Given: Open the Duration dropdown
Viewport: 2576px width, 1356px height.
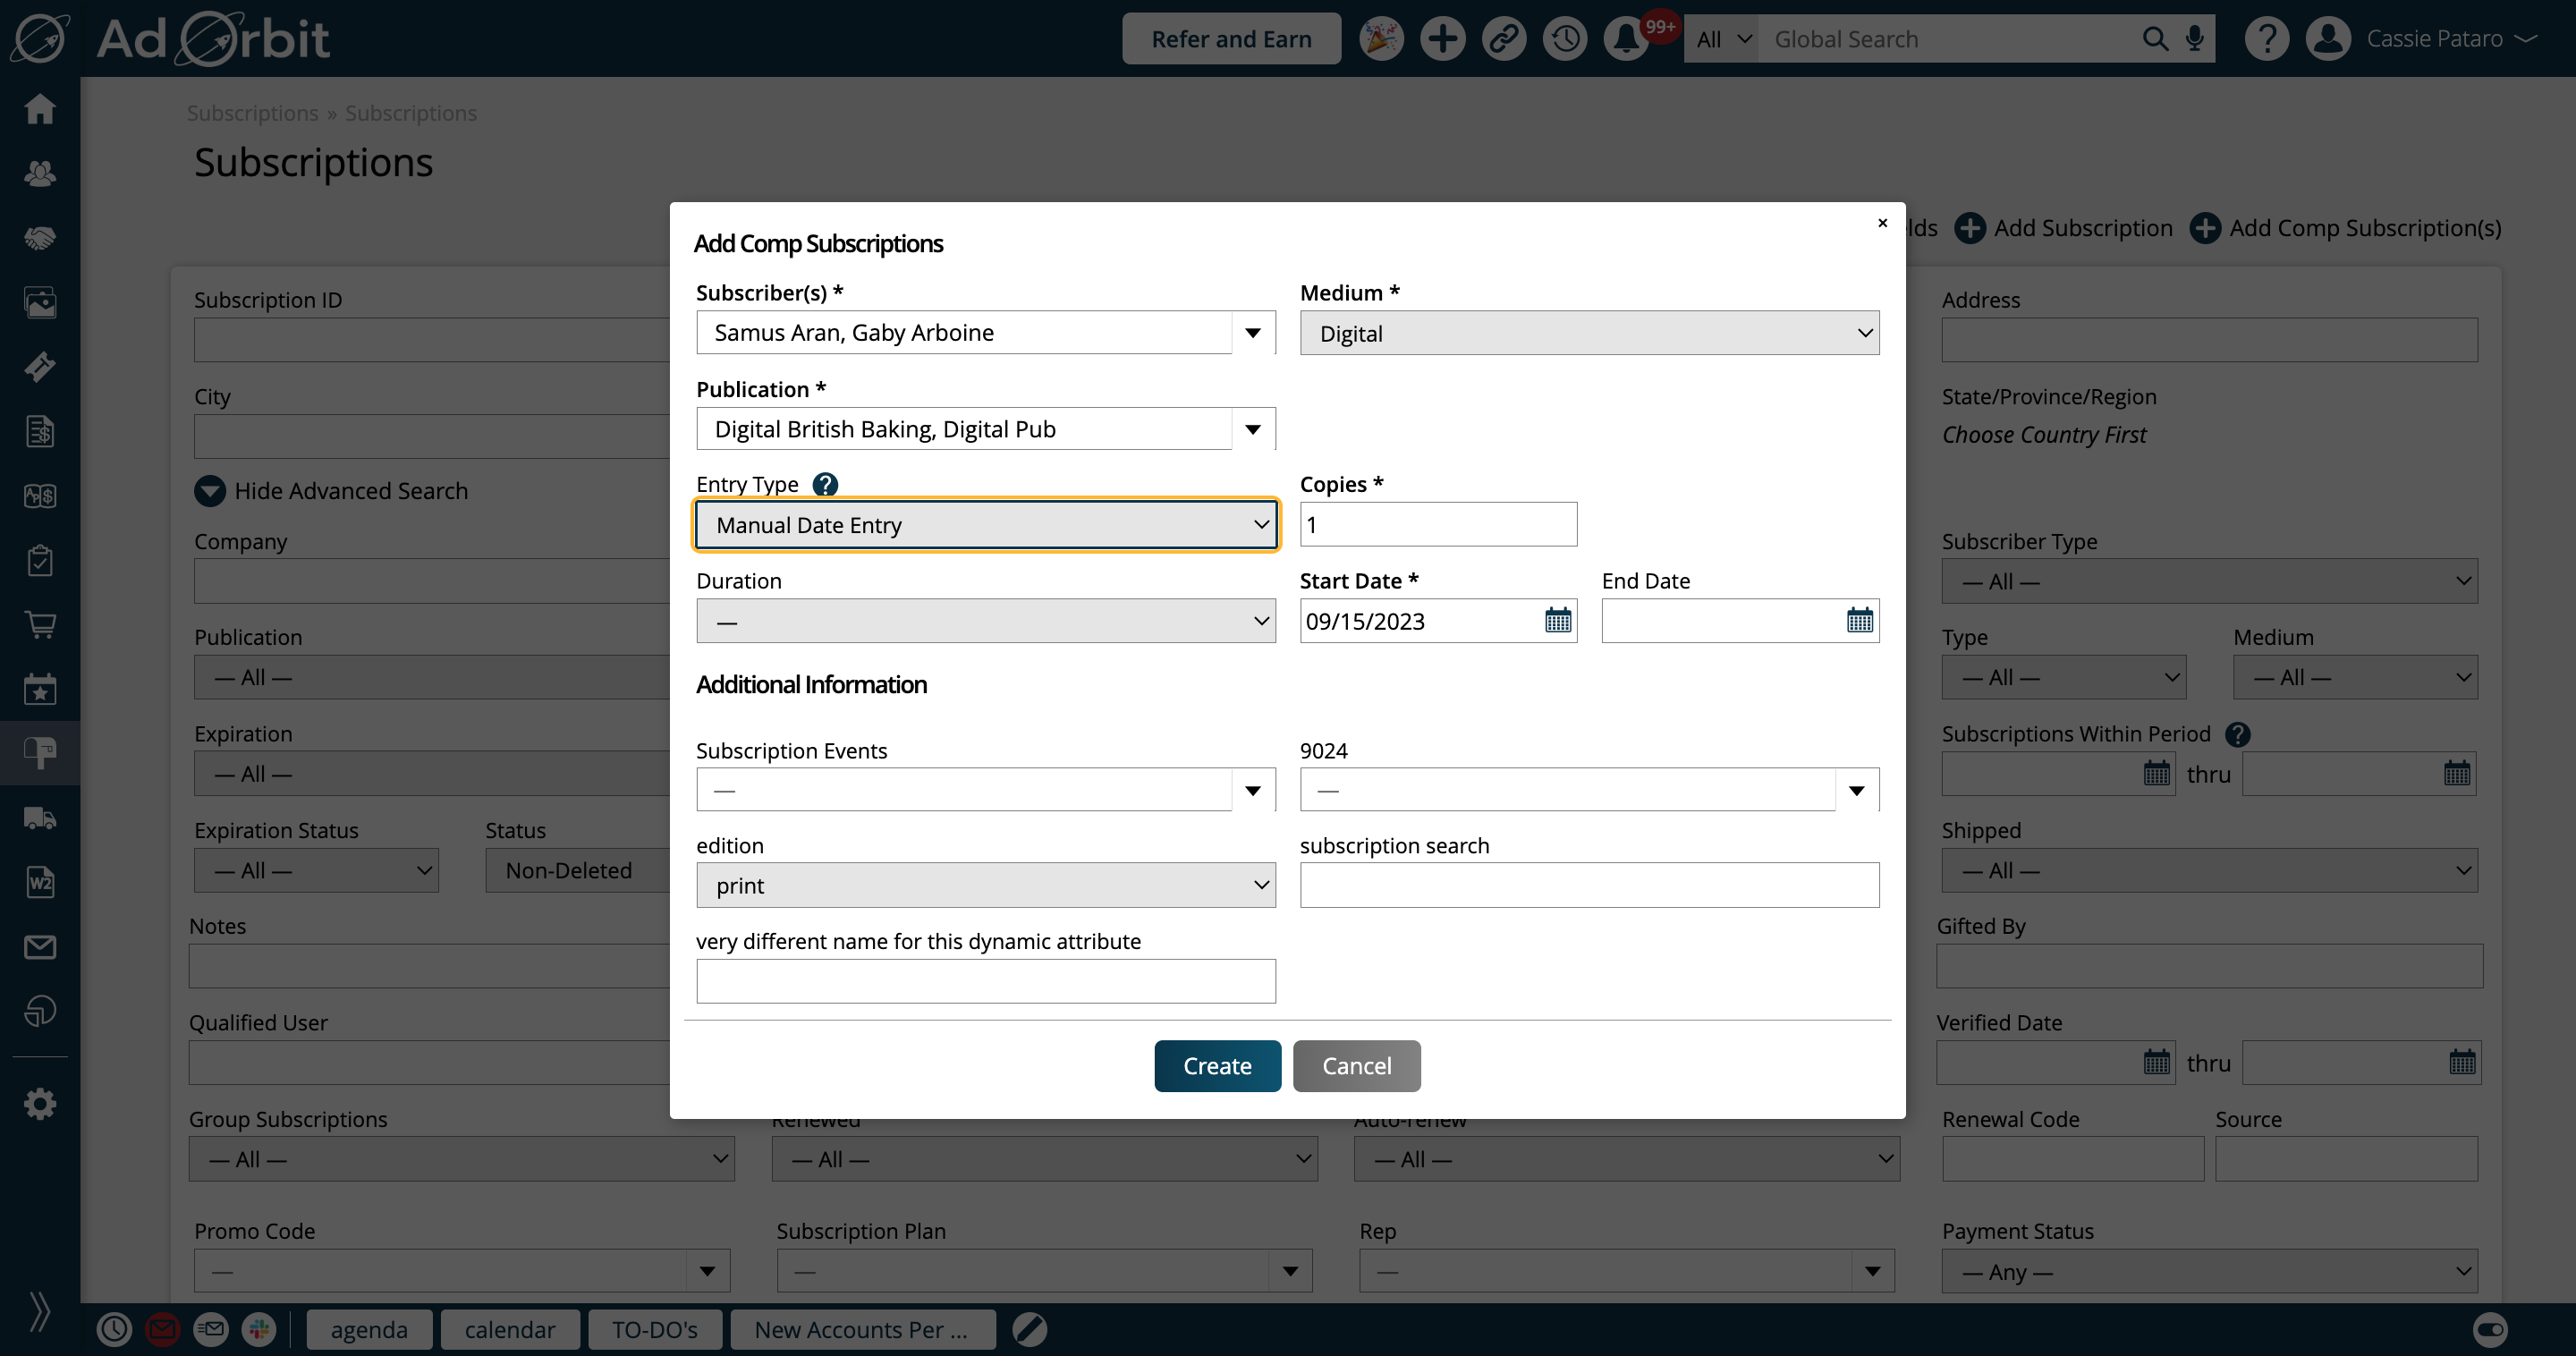Looking at the screenshot, I should coord(986,621).
